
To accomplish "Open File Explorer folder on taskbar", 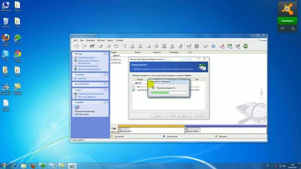I will [24, 166].
